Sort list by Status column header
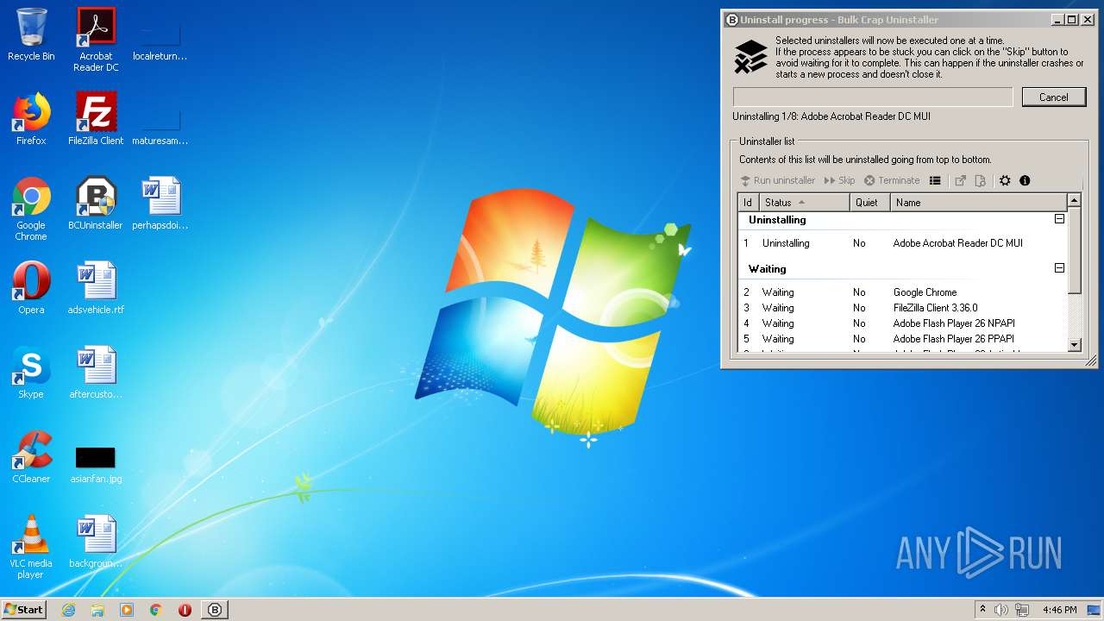This screenshot has height=621, width=1104. click(x=804, y=203)
